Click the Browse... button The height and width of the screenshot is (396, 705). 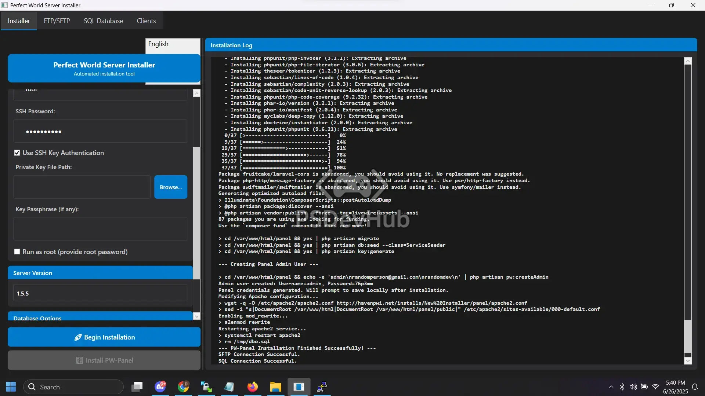(171, 187)
